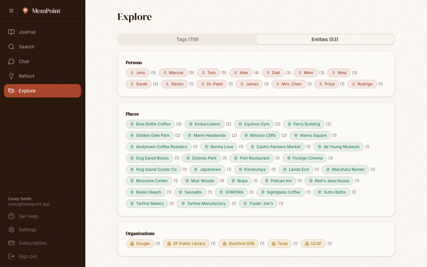Click the Reflect lightbulb icon
Screen dimensions: 427x267
[x=11, y=76]
